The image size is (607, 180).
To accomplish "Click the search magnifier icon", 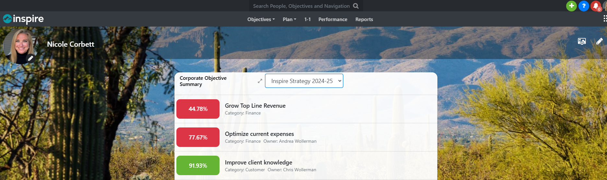I will (356, 6).
